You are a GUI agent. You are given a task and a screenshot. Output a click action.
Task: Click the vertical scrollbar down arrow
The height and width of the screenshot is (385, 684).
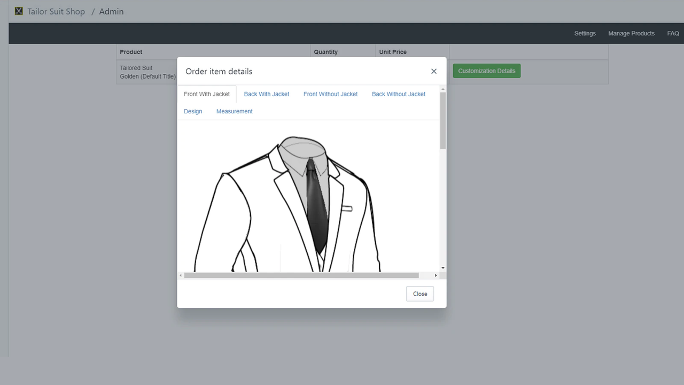coord(443,268)
